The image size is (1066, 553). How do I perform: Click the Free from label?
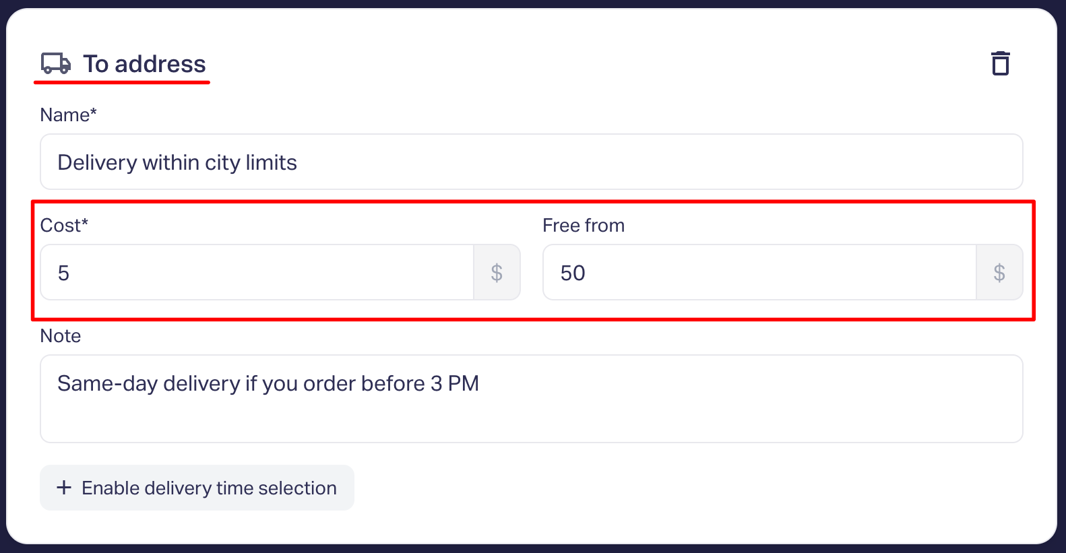(584, 225)
